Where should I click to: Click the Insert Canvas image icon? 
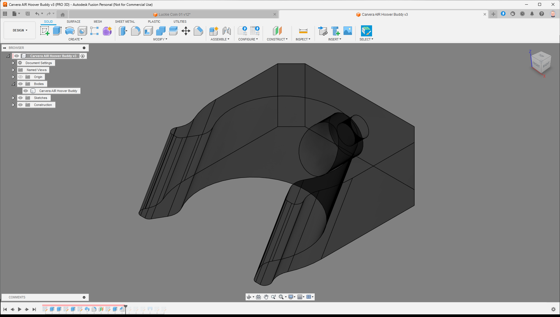(348, 31)
